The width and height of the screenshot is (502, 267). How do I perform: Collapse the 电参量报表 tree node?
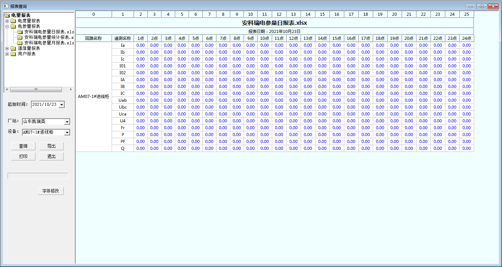click(x=7, y=26)
